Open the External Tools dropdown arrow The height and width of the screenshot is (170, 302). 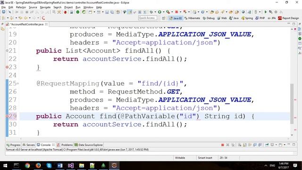[x=172, y=12]
